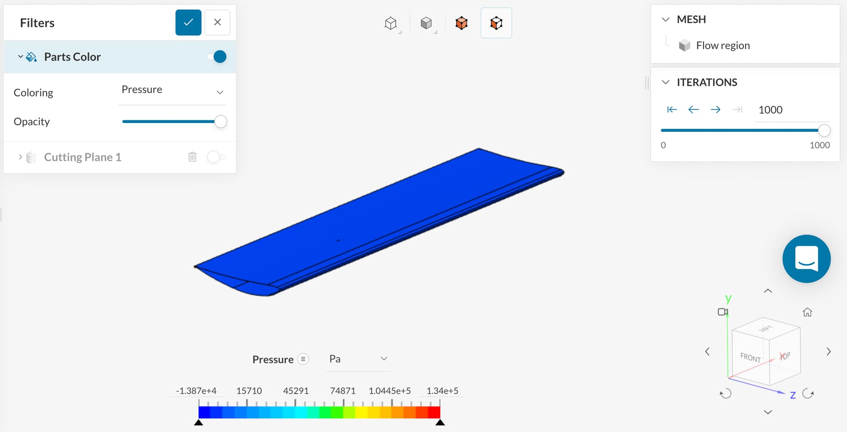The image size is (847, 432).
Task: Click the Cutting Plane 1 icon
Action: point(31,157)
